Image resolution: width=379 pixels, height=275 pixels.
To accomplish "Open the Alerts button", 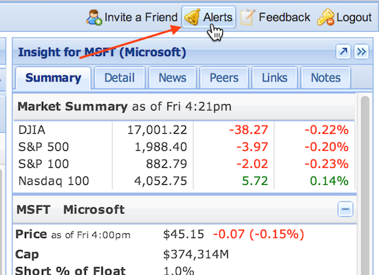I will (209, 17).
